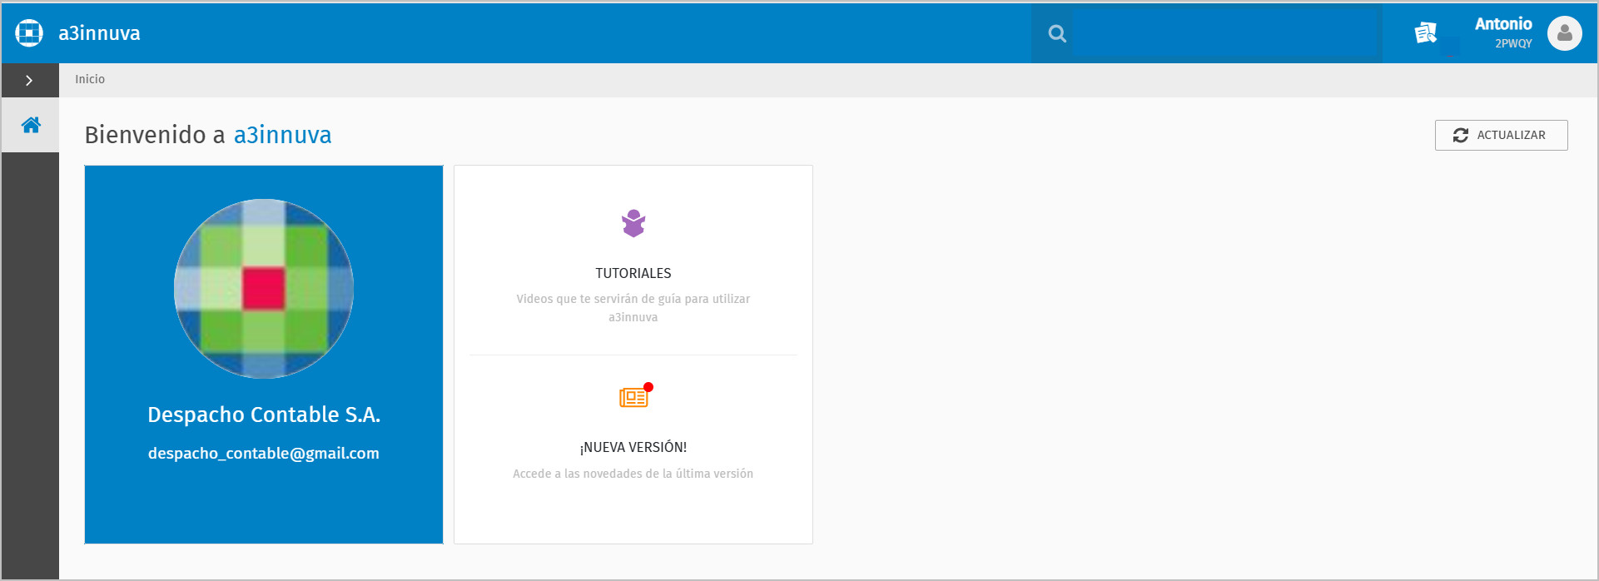The image size is (1599, 581).
Task: Open the Home icon in the sidebar
Action: [31, 125]
